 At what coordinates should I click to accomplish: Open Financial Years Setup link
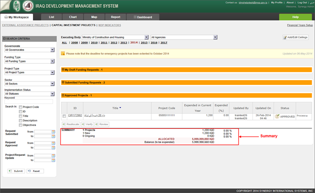click(x=299, y=24)
